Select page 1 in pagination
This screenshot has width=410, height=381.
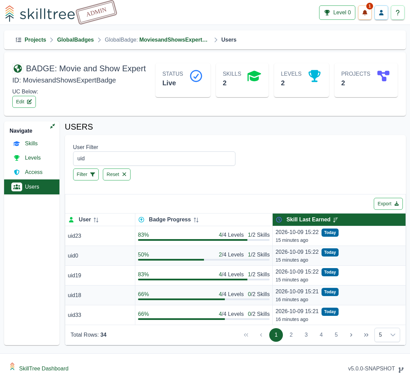click(276, 335)
